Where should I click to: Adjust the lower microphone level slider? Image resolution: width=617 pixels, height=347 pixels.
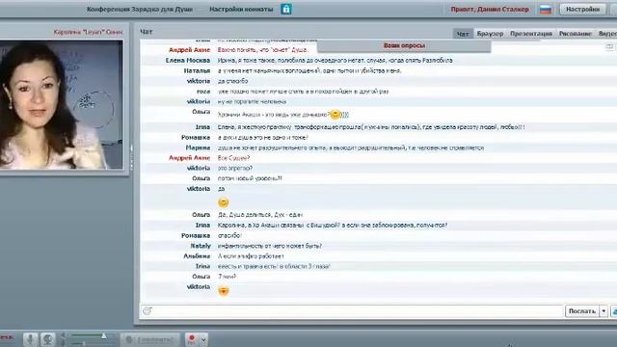click(x=84, y=343)
